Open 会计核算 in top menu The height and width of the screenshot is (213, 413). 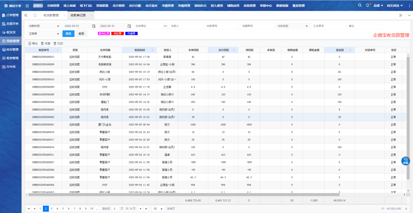(119, 6)
